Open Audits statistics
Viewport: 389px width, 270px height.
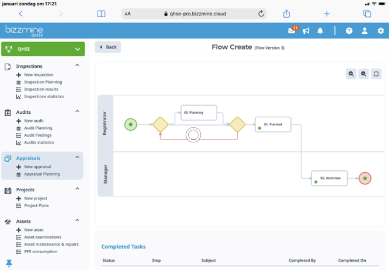click(39, 142)
